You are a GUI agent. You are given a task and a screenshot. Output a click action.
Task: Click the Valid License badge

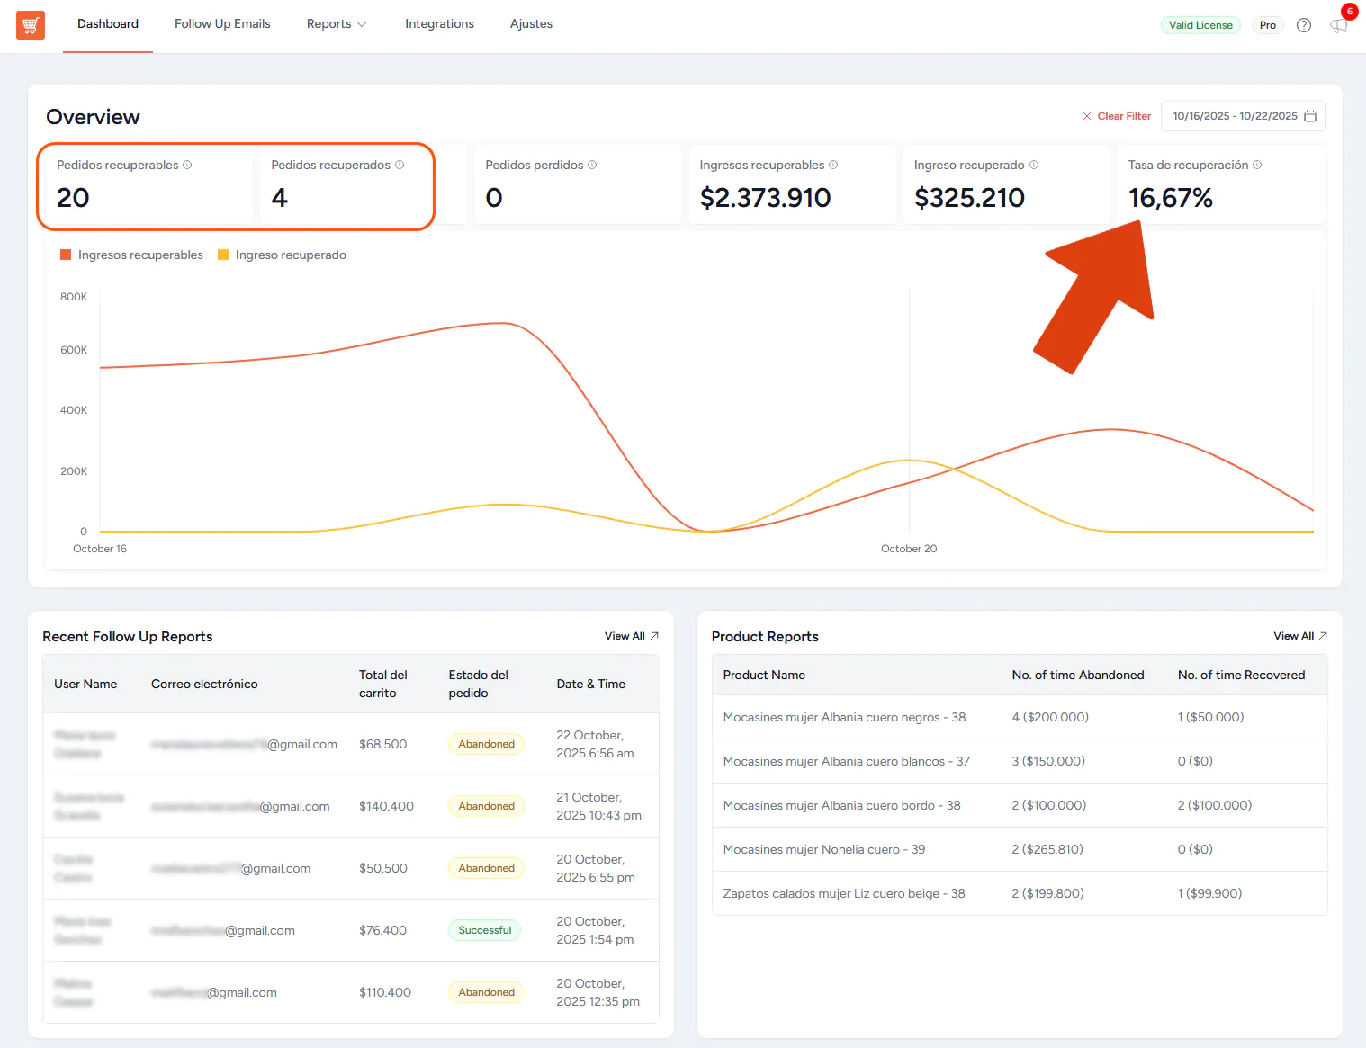click(x=1200, y=25)
